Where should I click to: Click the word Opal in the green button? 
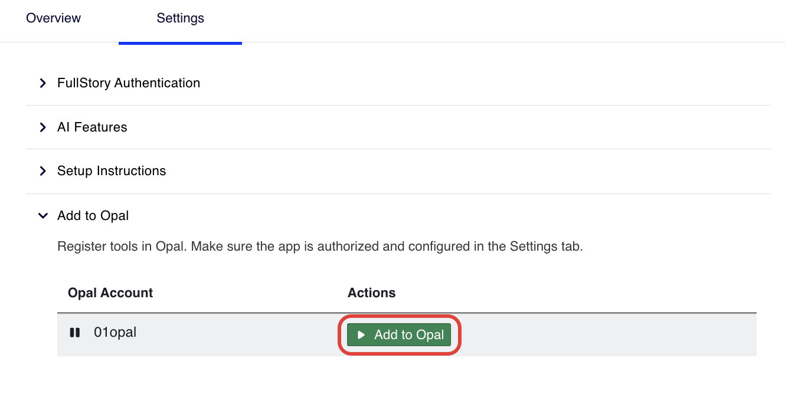coord(430,335)
